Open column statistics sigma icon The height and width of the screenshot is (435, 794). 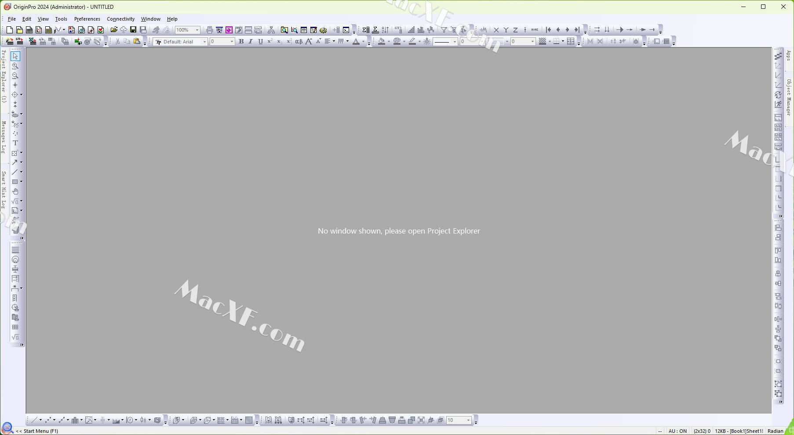[x=366, y=30]
